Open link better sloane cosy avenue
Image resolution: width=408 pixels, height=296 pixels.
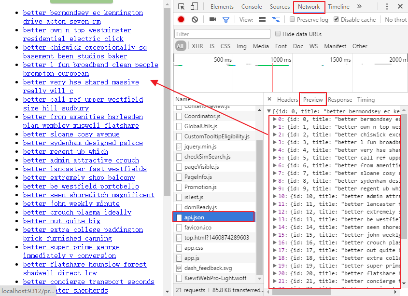point(71,135)
